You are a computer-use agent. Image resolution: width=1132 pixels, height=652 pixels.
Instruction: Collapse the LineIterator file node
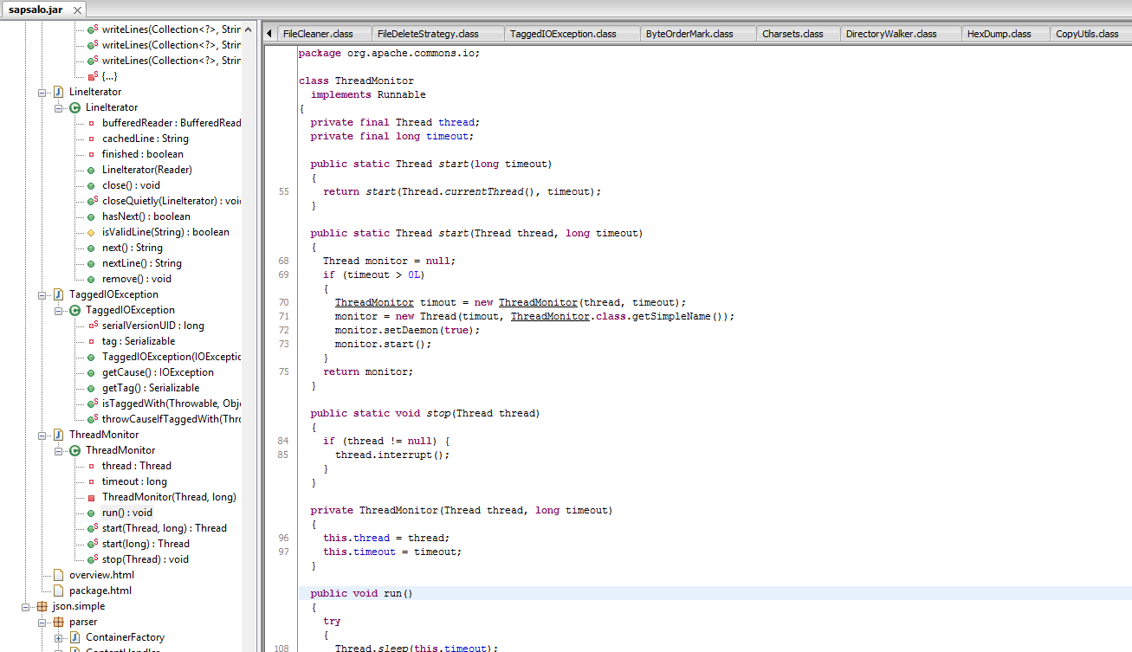click(42, 92)
